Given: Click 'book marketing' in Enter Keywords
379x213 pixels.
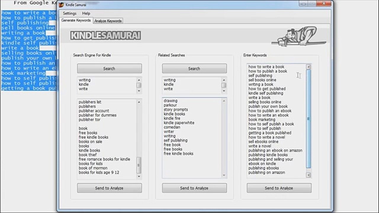Looking at the screenshot, I should click(262, 120).
